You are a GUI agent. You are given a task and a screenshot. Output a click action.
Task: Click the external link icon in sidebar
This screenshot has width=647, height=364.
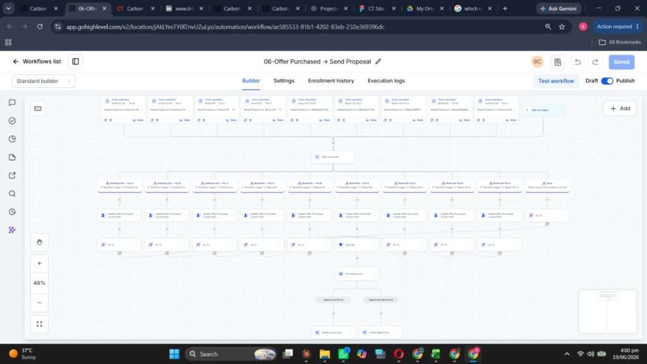click(x=13, y=176)
